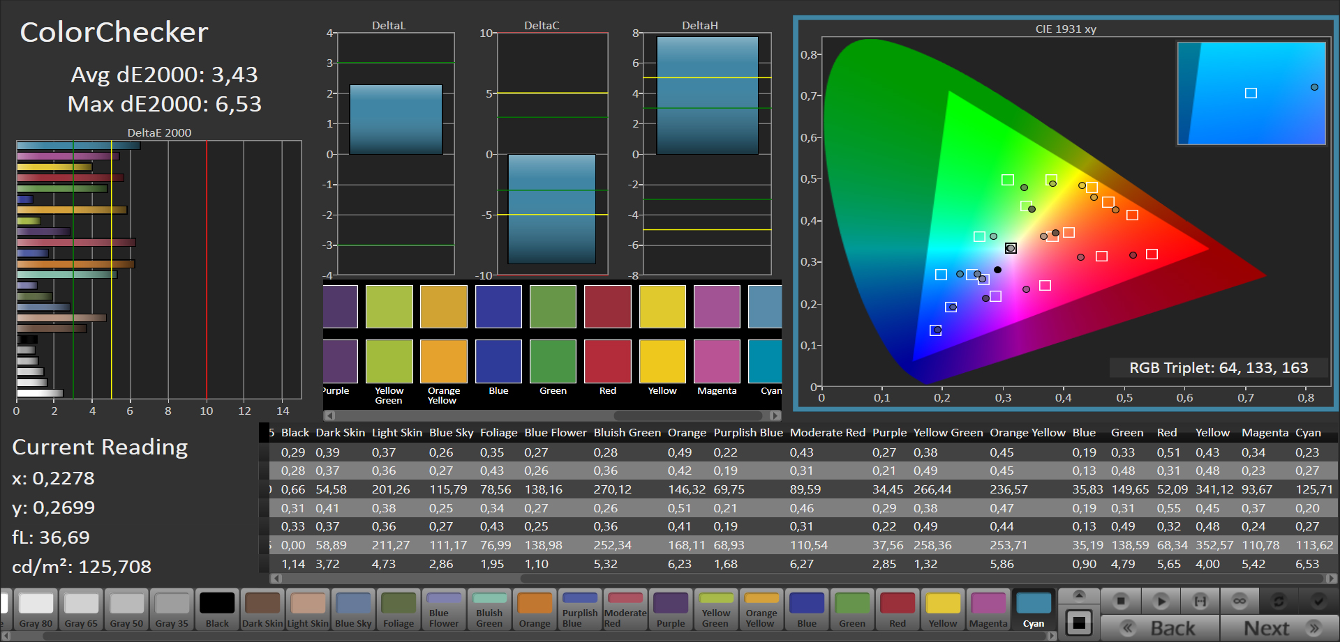This screenshot has width=1340, height=642.
Task: Click the black square pattern window icon
Action: pos(1079,622)
